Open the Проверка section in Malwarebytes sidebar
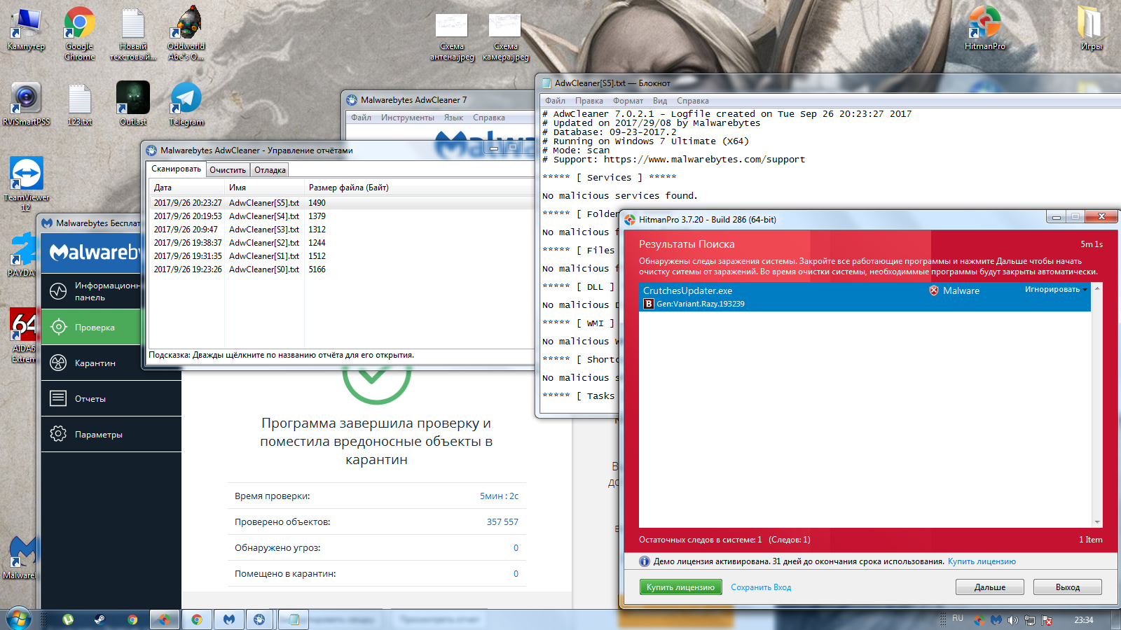This screenshot has height=630, width=1121. [x=92, y=327]
